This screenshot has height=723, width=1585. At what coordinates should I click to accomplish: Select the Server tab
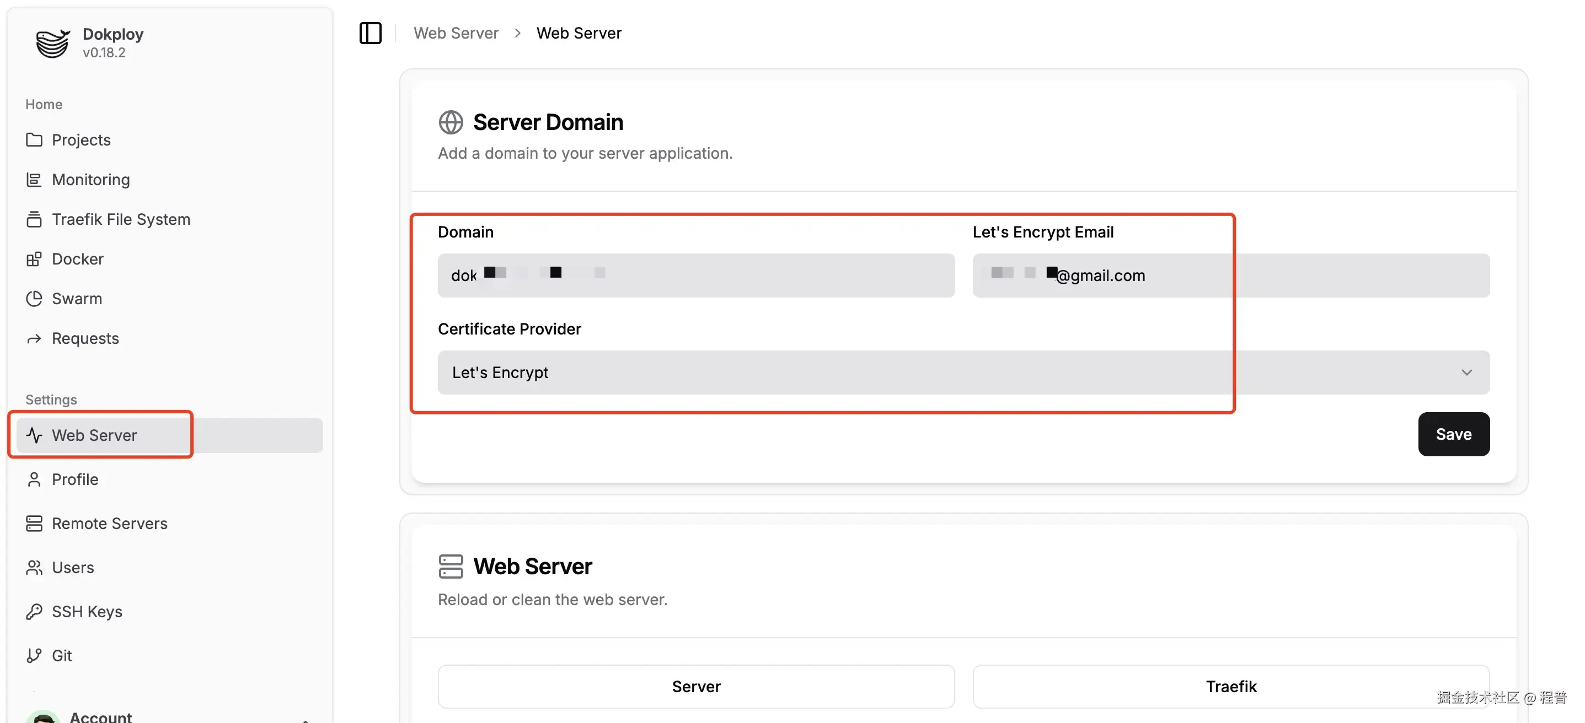tap(695, 686)
